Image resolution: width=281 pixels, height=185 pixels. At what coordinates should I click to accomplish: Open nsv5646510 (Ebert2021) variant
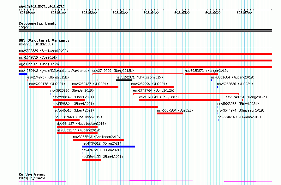(x=73, y=110)
